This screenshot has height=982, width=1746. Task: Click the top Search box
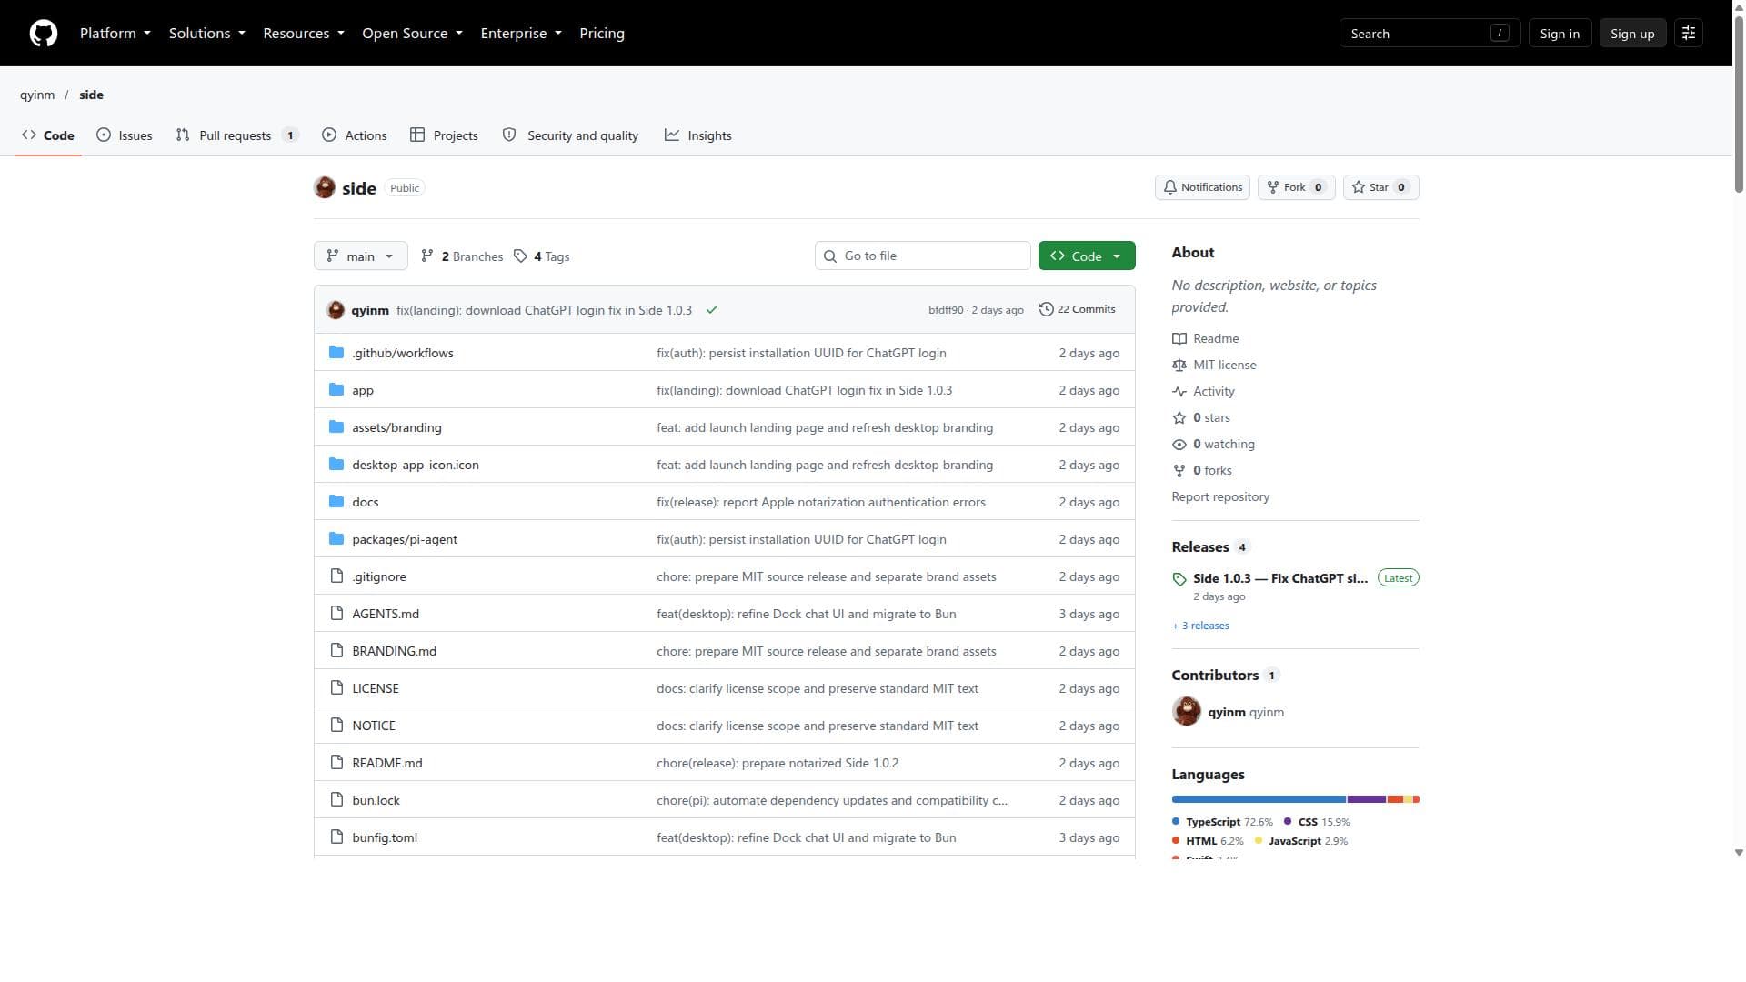pos(1430,34)
